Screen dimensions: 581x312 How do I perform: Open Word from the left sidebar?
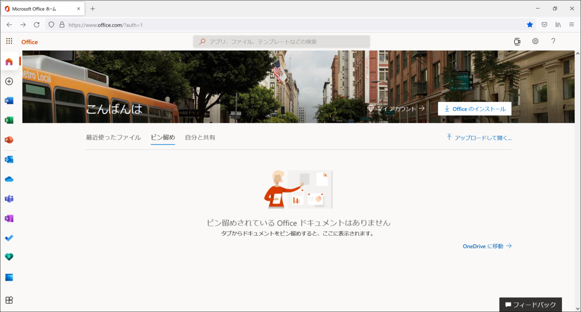click(x=9, y=100)
